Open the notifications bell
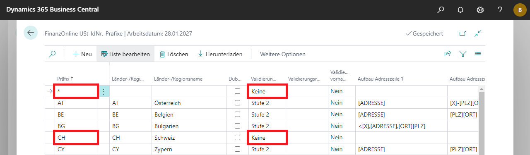The image size is (530, 155). (x=460, y=10)
